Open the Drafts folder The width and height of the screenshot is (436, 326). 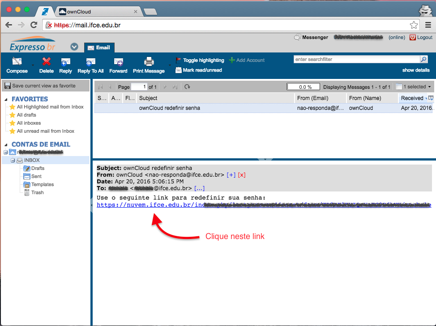click(x=38, y=168)
